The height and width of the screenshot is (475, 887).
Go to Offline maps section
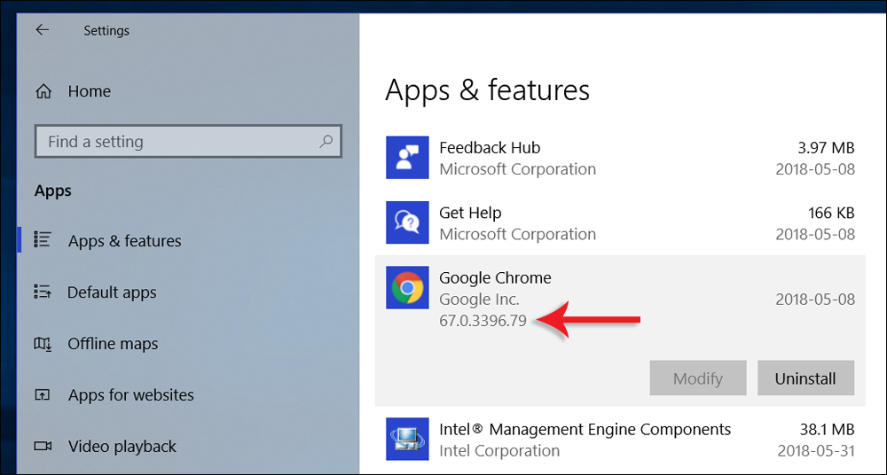pyautogui.click(x=113, y=344)
